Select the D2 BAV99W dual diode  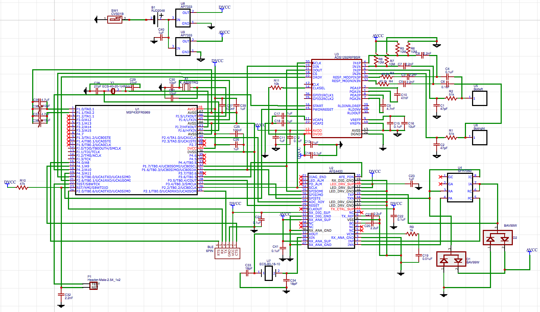coord(497,238)
